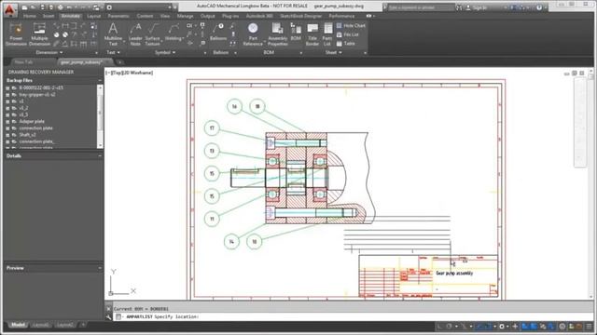The height and width of the screenshot is (335, 597).
Task: Click the viewport controls [-][Top][2D Wireframe] label
Action: click(130, 73)
